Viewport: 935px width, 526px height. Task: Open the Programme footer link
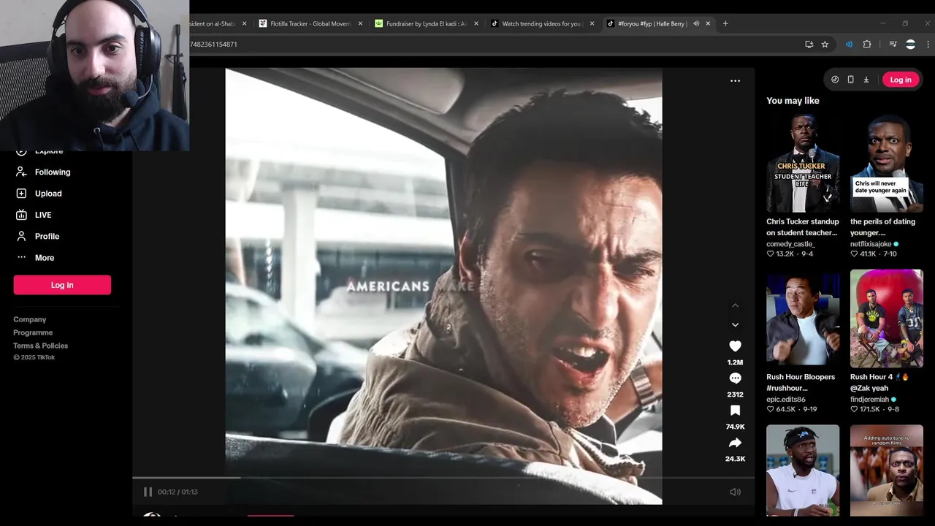(33, 332)
